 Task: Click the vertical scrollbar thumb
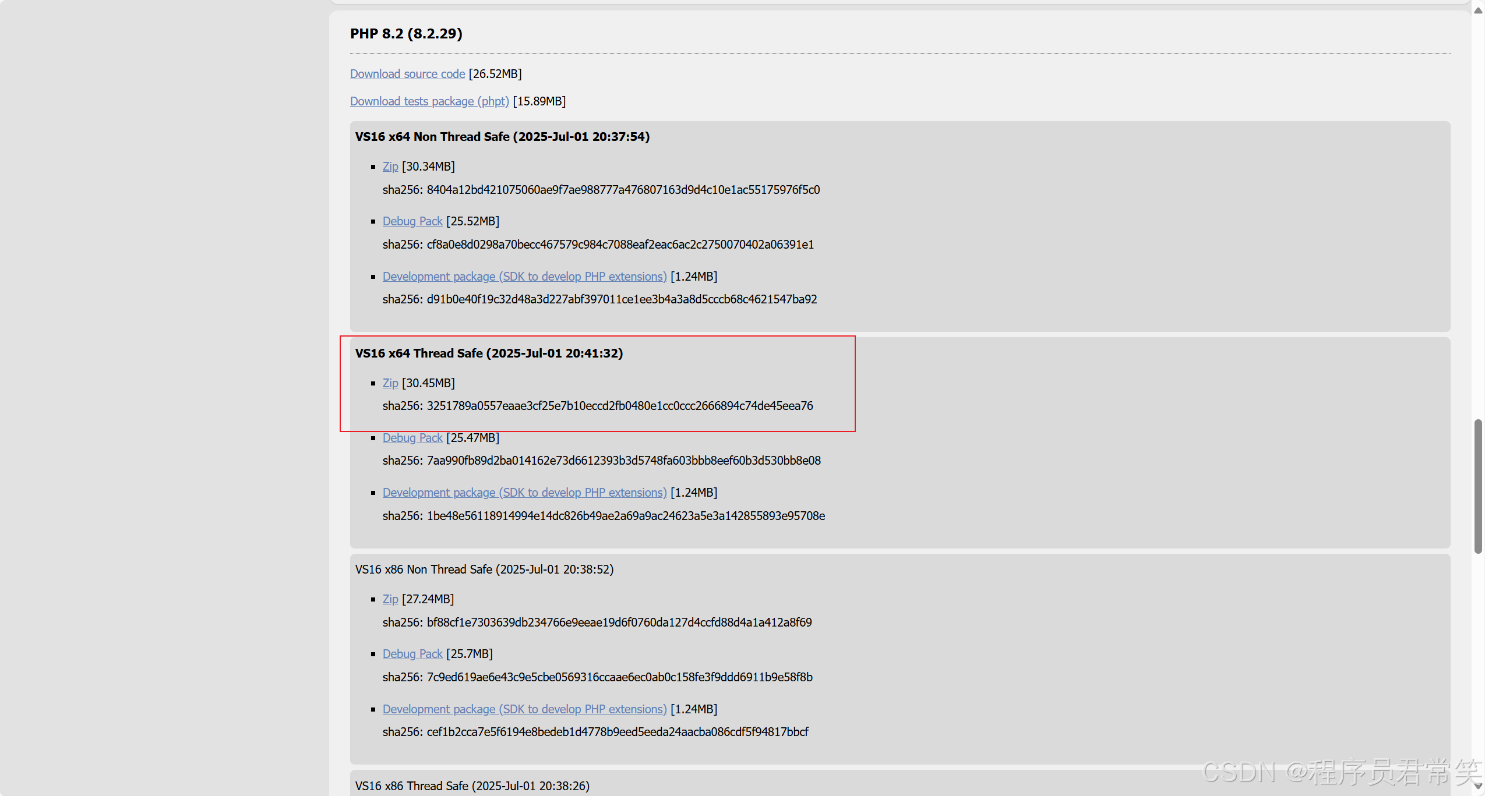[x=1478, y=486]
